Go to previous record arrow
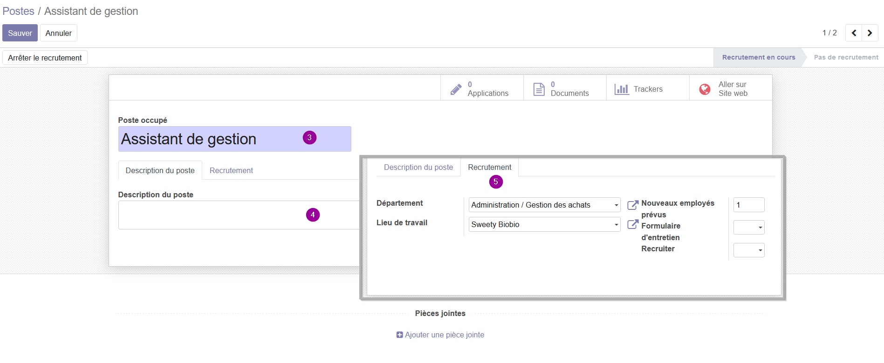Image resolution: width=884 pixels, height=363 pixels. click(x=854, y=33)
